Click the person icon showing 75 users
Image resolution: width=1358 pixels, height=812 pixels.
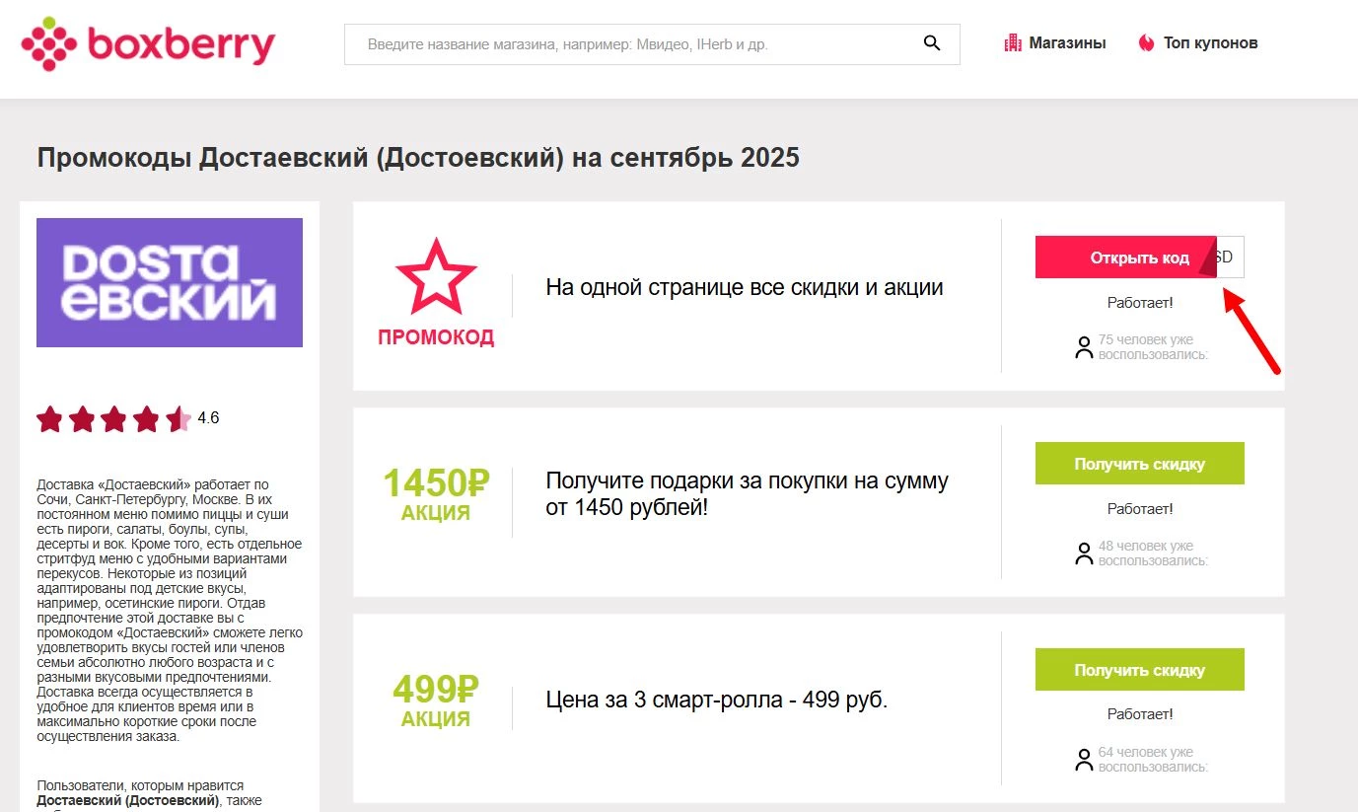[x=1083, y=347]
